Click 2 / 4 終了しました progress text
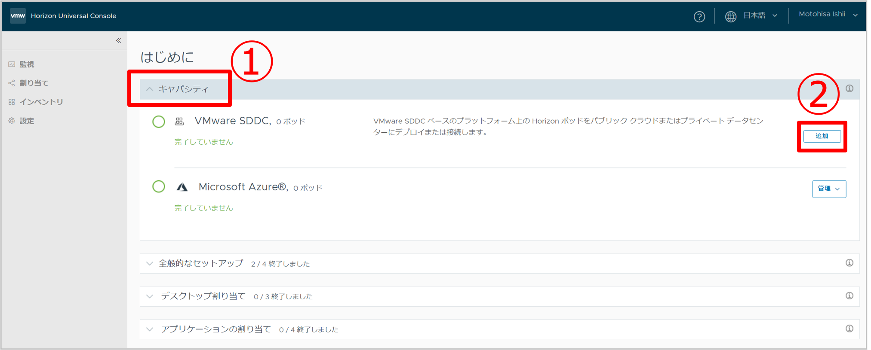The image size is (871, 350). (280, 264)
